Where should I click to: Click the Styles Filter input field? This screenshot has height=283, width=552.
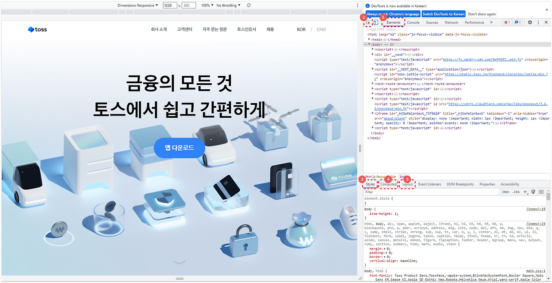point(431,192)
